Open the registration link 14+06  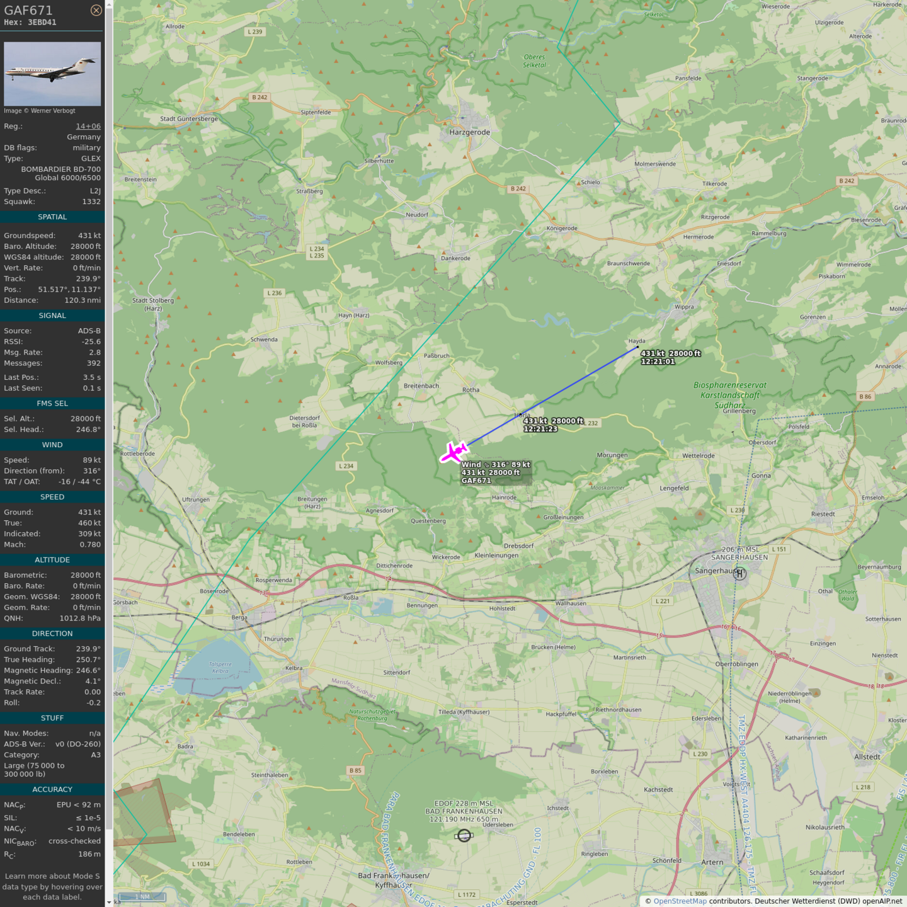point(88,126)
